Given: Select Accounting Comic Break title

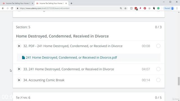Looking at the screenshot, I should point(44,80).
